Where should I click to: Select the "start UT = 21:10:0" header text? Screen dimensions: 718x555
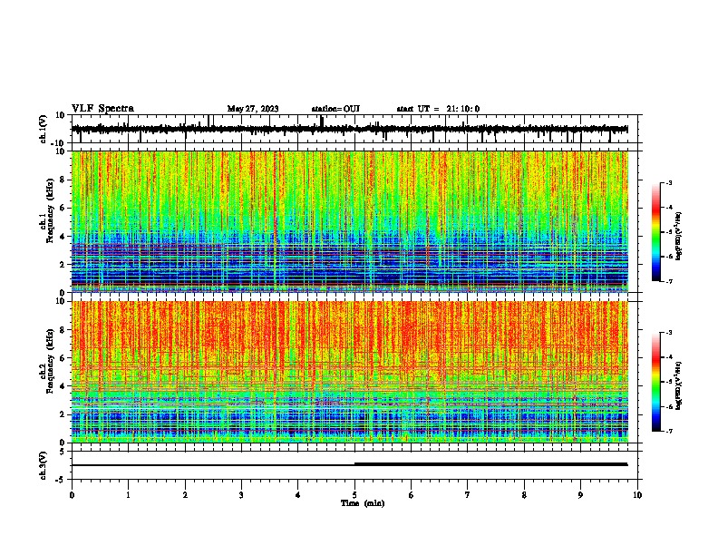438,109
